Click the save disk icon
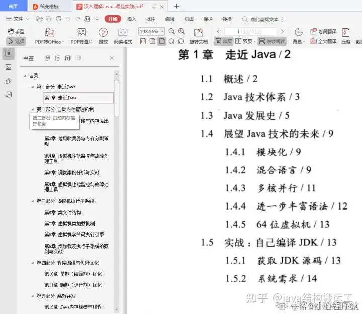The width and height of the screenshot is (362, 314). point(49,19)
